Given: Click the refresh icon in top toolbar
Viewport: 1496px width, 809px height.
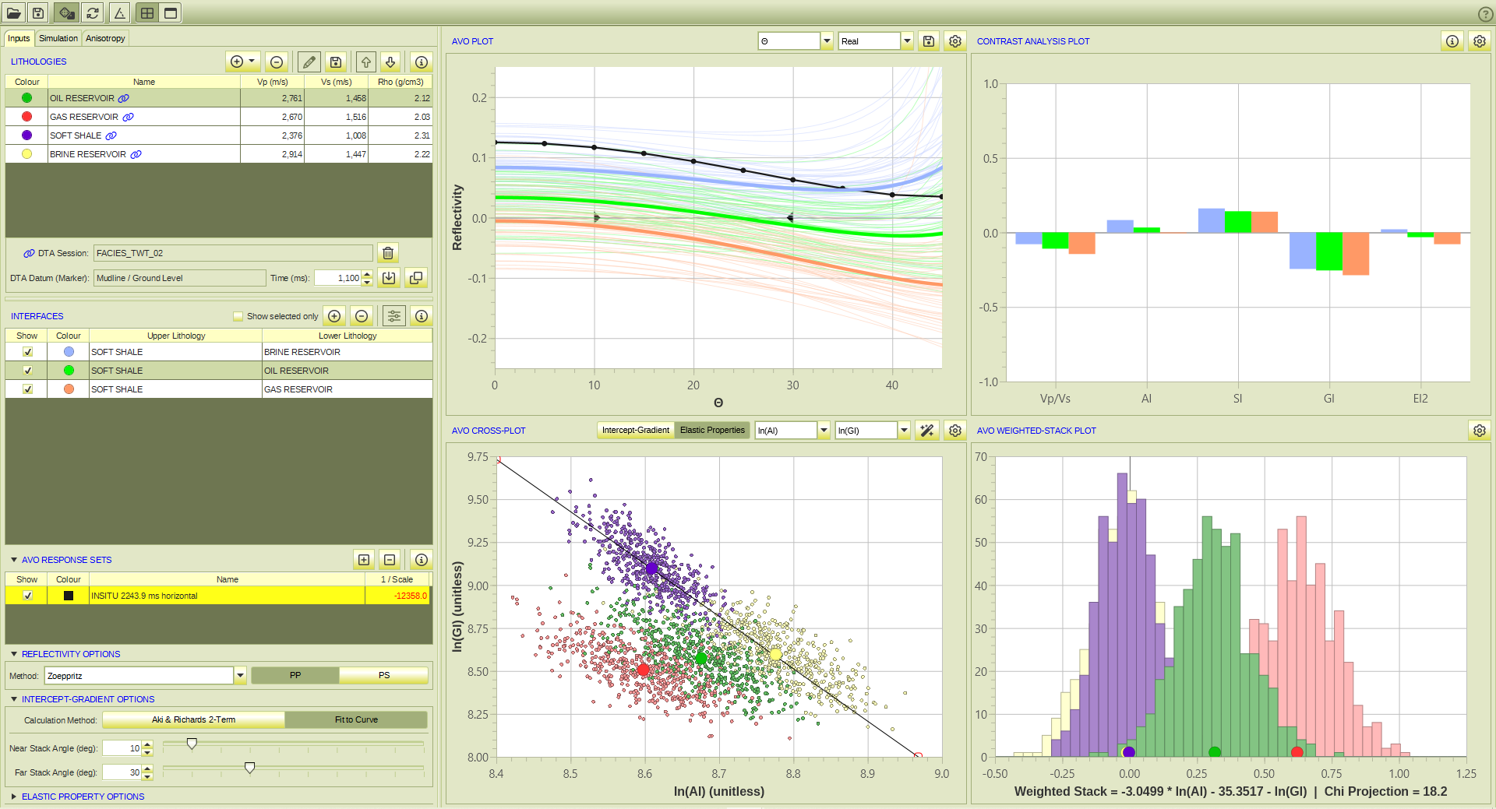Looking at the screenshot, I should pos(93,12).
